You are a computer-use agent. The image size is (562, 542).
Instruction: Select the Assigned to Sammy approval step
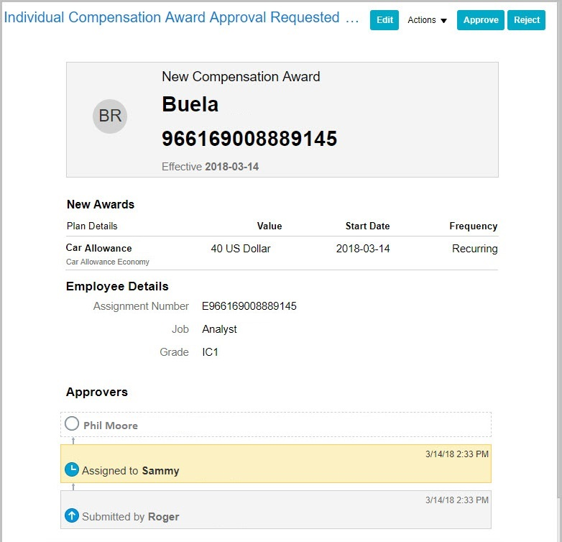276,464
